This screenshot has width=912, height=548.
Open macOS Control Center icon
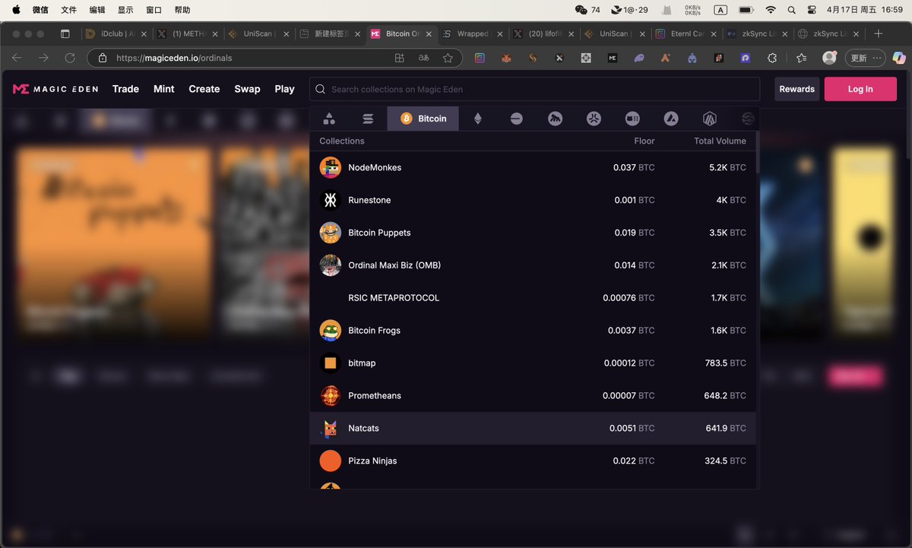coord(812,10)
